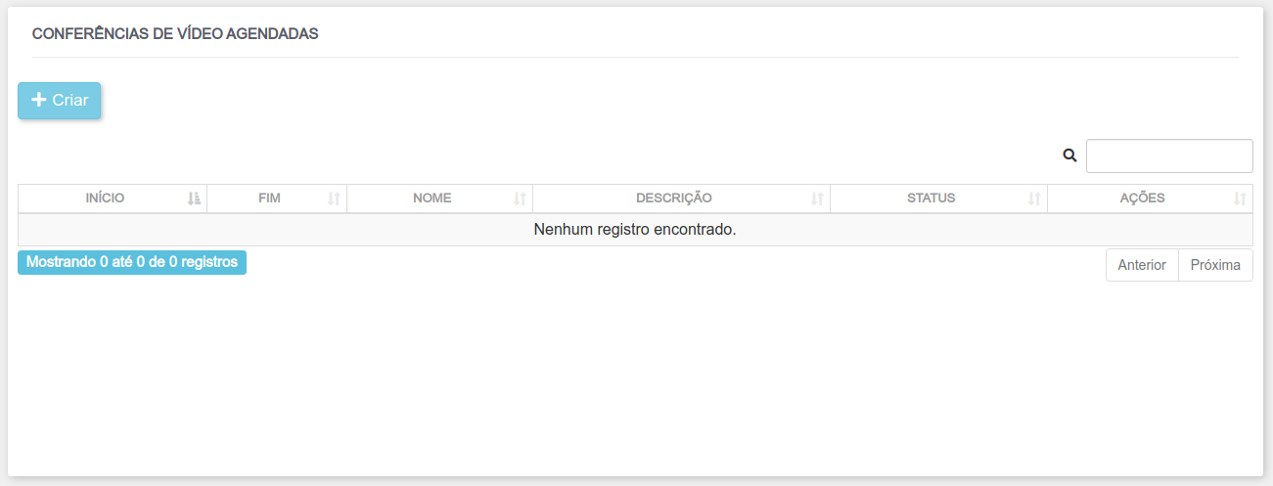Click the search magnifier icon

tap(1069, 155)
